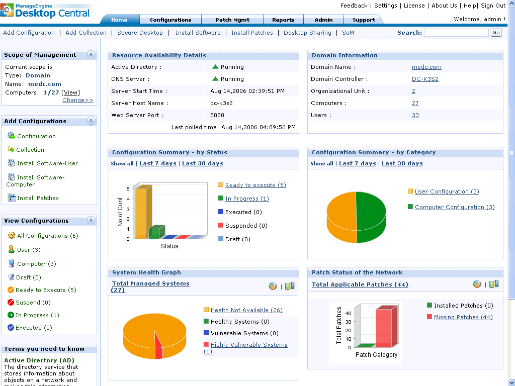Click the Install Patches icon

click(11, 198)
